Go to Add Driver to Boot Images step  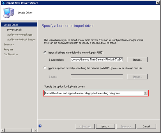22,40
